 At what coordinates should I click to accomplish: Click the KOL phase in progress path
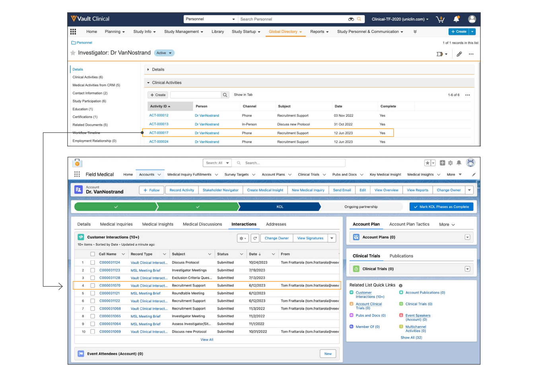coord(280,207)
